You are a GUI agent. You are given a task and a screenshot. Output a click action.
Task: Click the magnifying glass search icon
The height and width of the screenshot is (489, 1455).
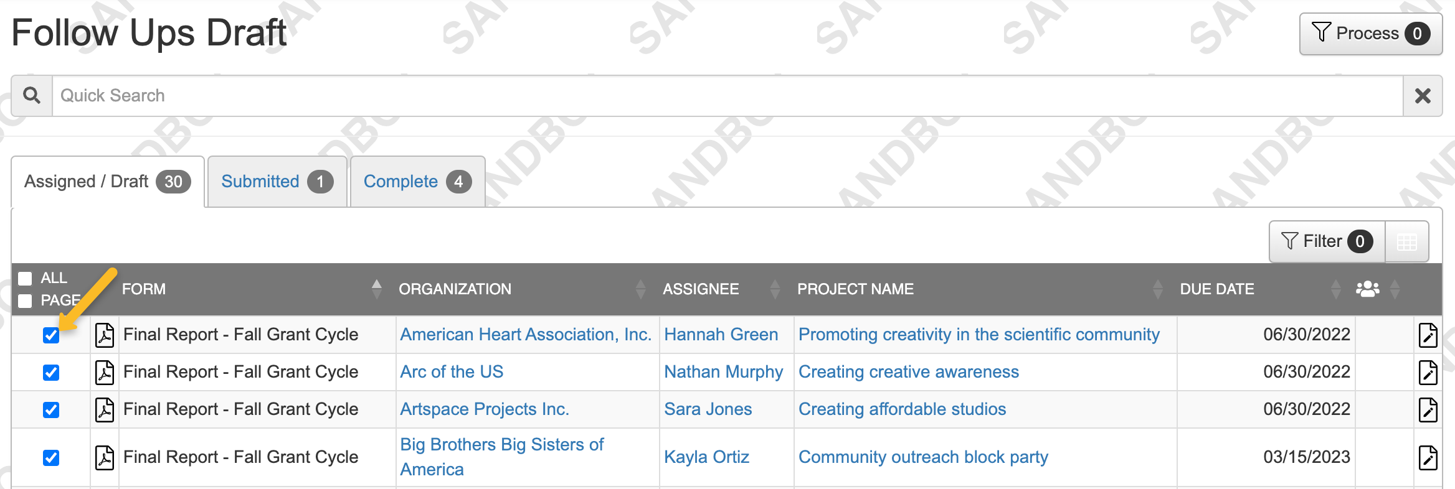tap(32, 96)
